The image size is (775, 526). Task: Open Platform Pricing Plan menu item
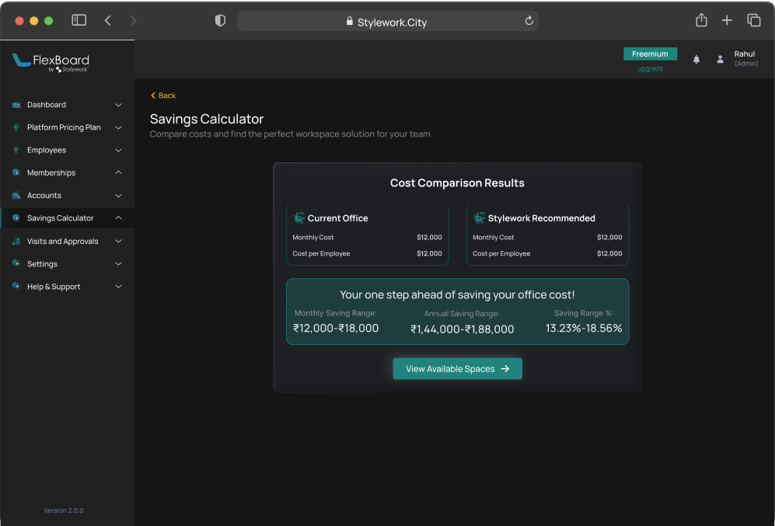point(67,127)
